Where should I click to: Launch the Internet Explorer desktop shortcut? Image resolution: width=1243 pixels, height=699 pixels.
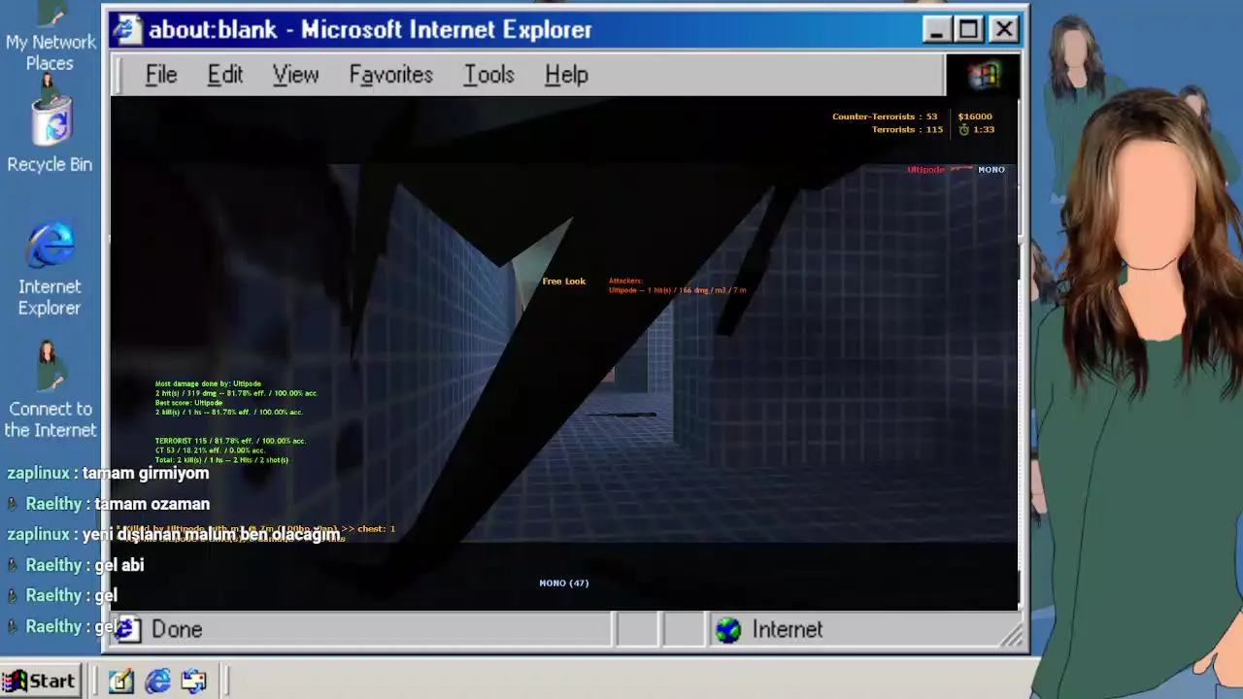pos(50,269)
